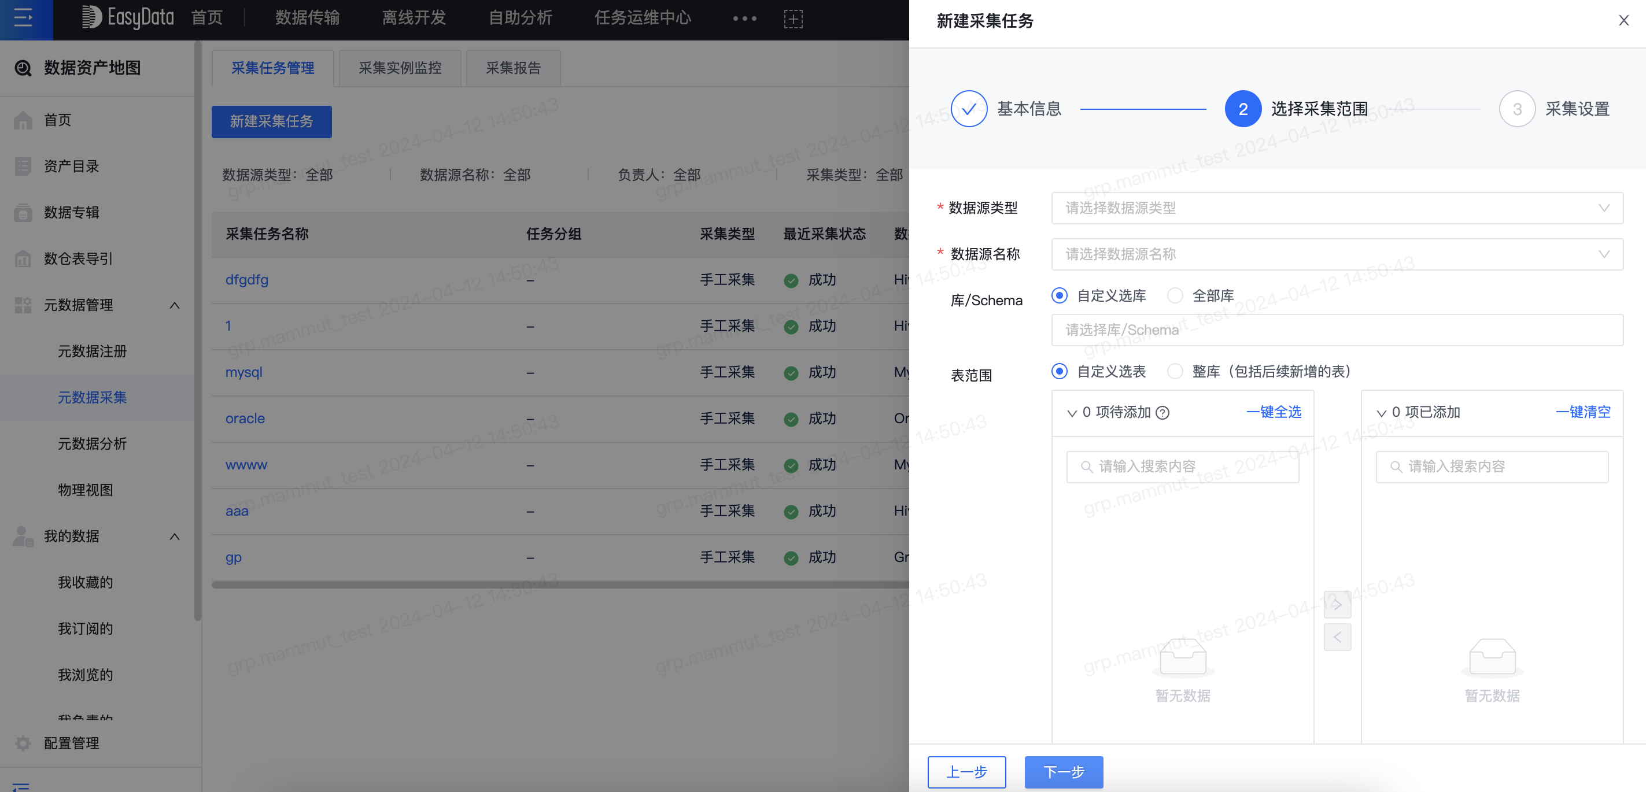Open the 任务运维中心 top menu
This screenshot has width=1646, height=792.
[x=642, y=18]
